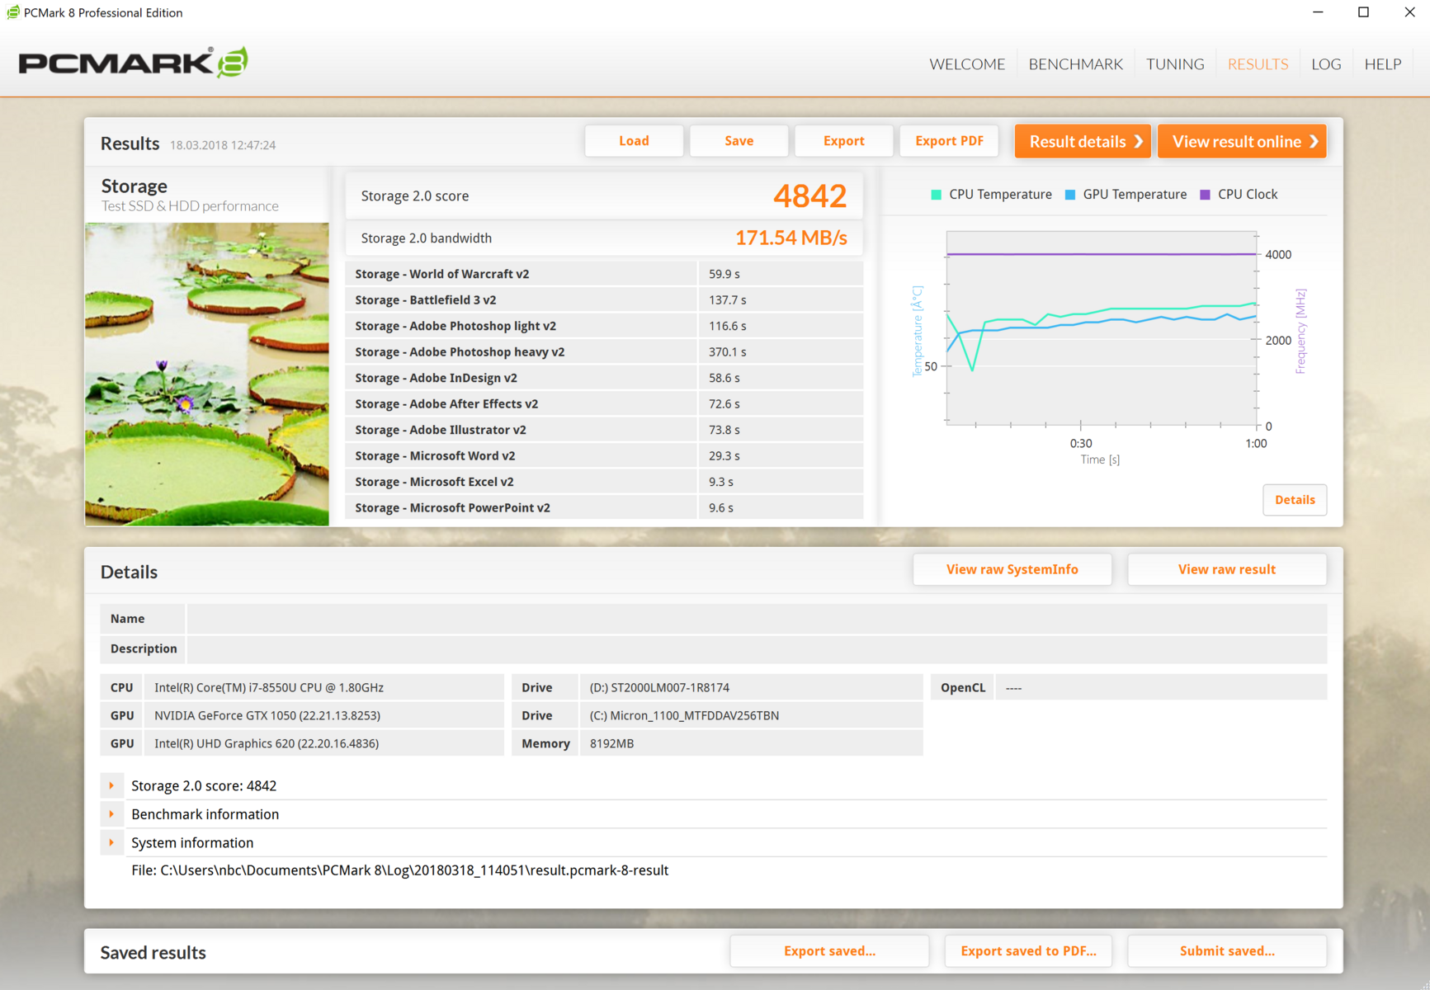Image resolution: width=1430 pixels, height=990 pixels.
Task: Click the Name input field
Action: (x=757, y=619)
